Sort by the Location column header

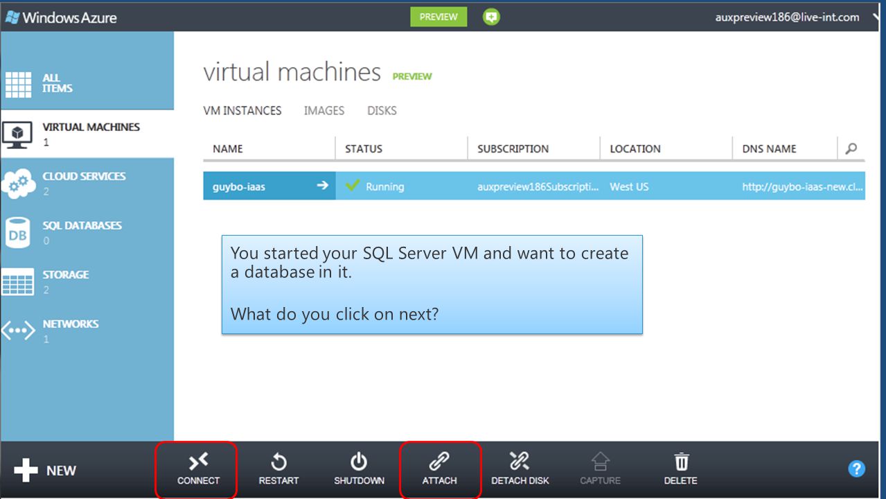pos(635,149)
